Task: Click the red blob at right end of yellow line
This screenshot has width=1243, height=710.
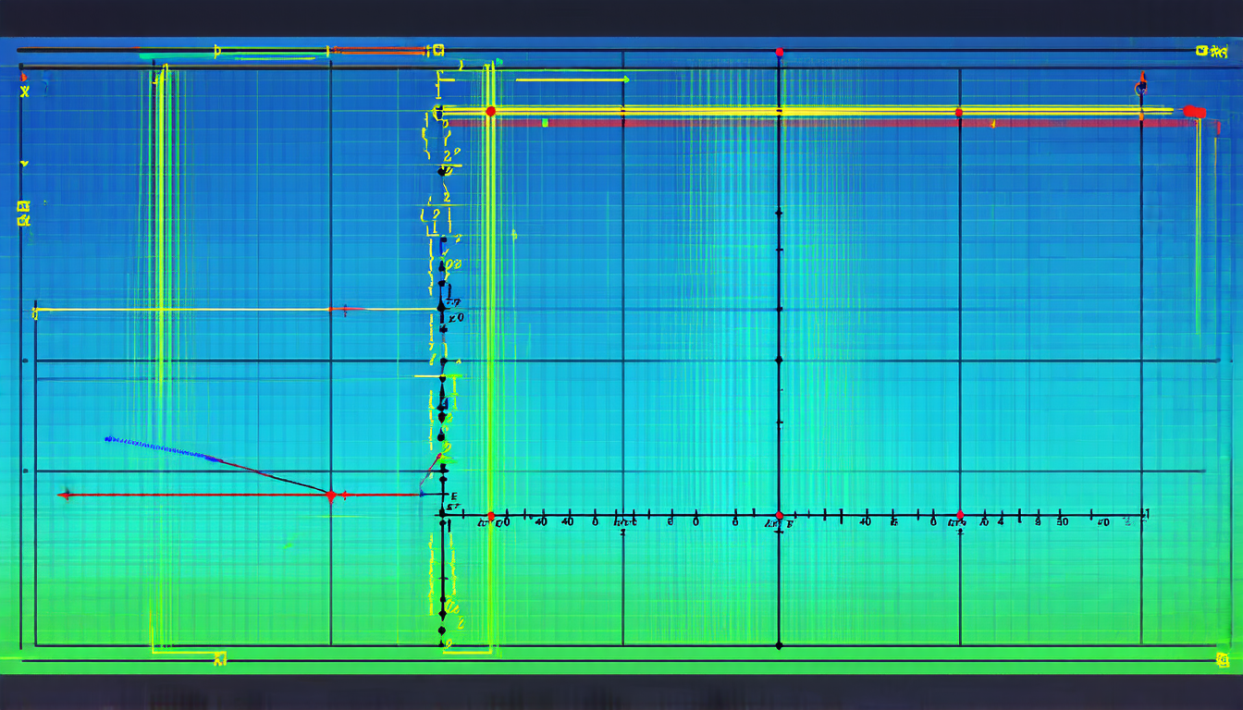Action: (1194, 112)
